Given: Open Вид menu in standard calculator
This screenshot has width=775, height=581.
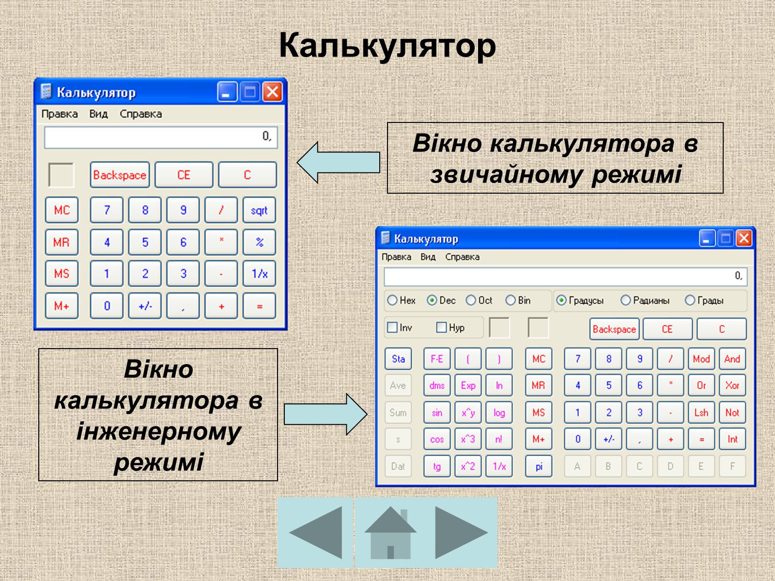Looking at the screenshot, I should [98, 114].
